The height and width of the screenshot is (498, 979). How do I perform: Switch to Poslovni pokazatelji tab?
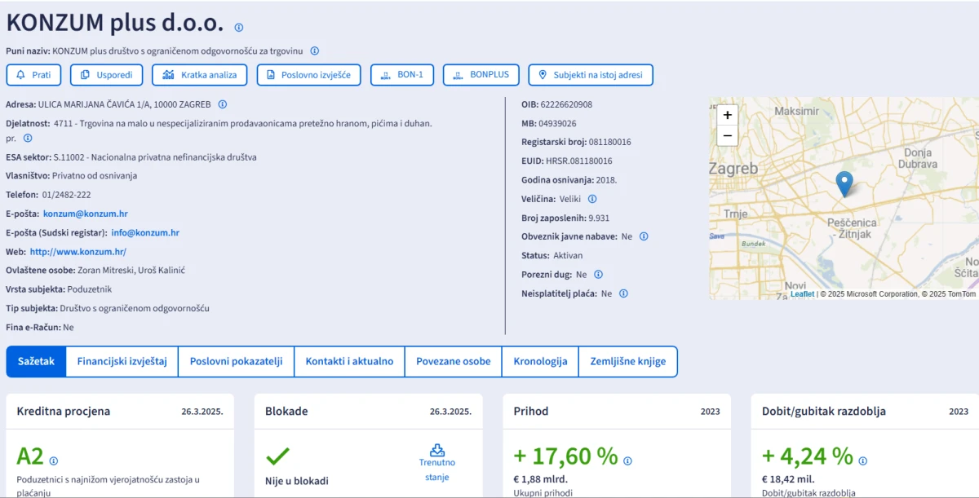tap(236, 361)
